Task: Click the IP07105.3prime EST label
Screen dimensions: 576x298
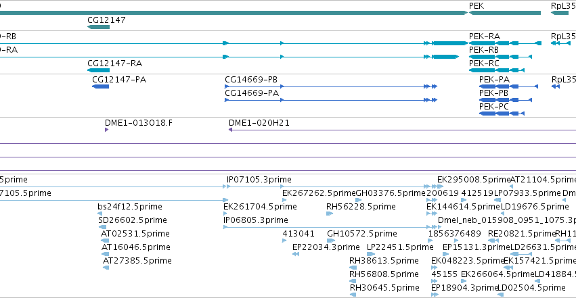Action: pyautogui.click(x=259, y=180)
